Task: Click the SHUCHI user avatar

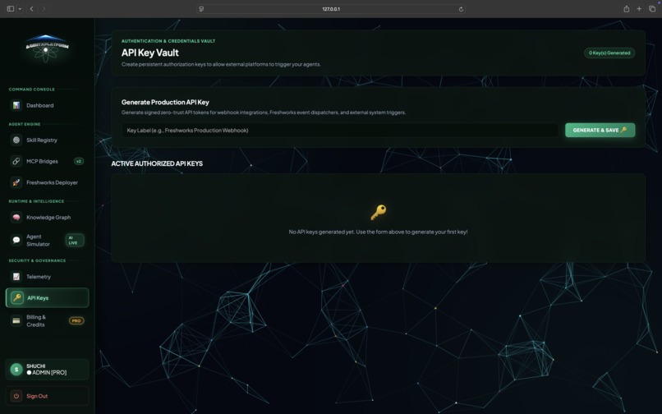Action: point(16,370)
